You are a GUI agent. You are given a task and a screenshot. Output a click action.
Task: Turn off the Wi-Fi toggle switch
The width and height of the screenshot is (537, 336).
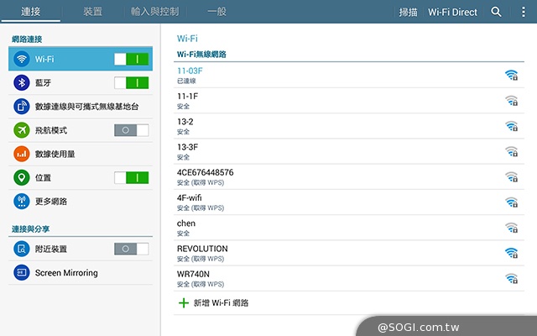(131, 59)
